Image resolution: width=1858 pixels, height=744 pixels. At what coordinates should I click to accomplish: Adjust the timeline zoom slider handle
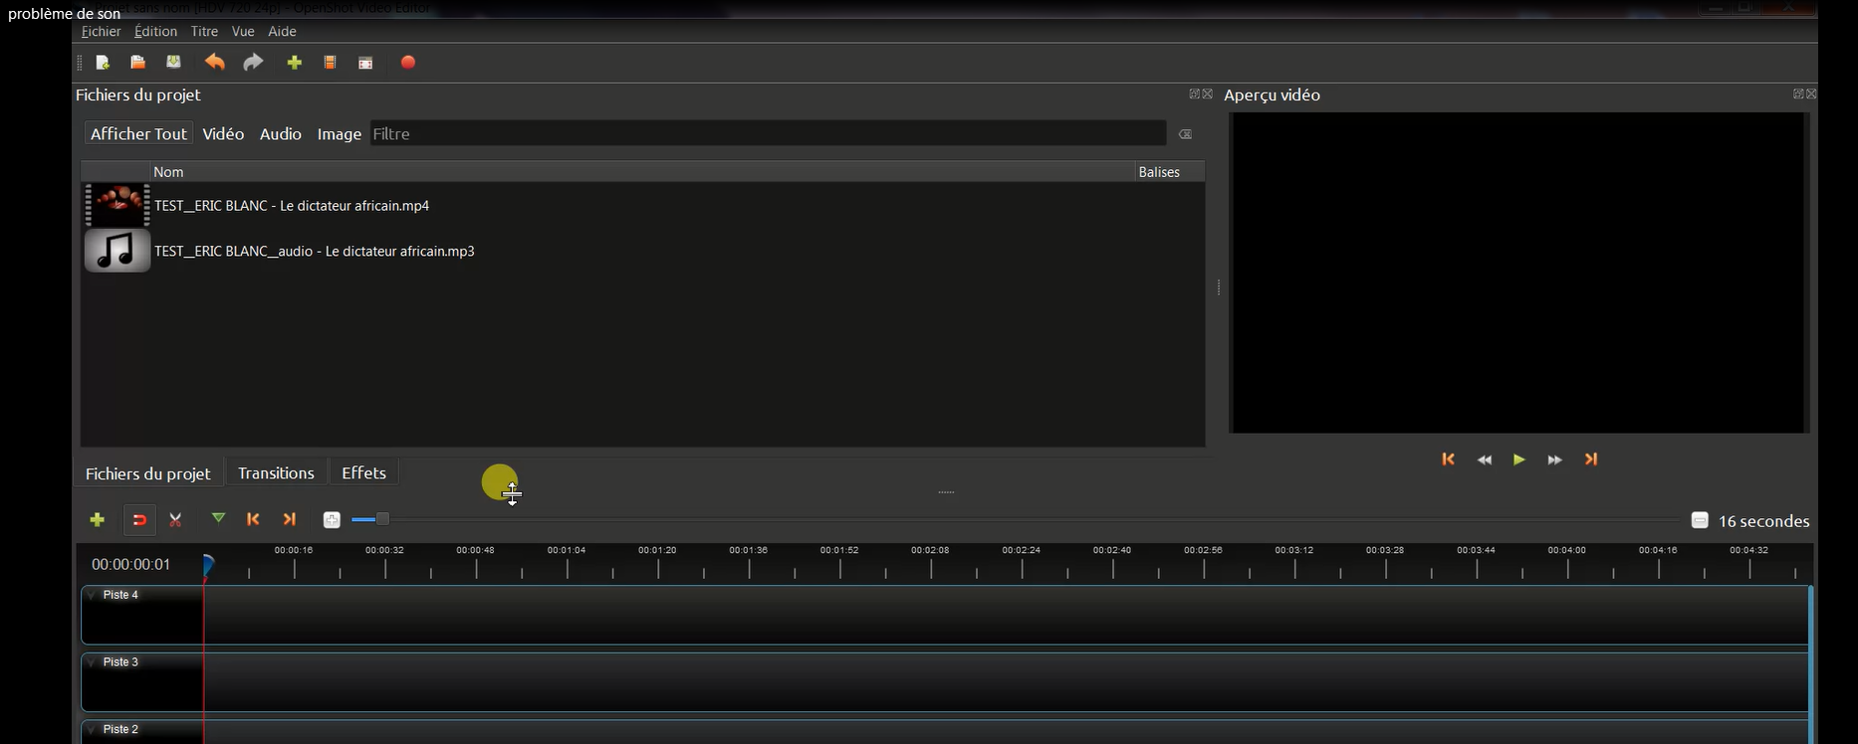pyautogui.click(x=382, y=519)
